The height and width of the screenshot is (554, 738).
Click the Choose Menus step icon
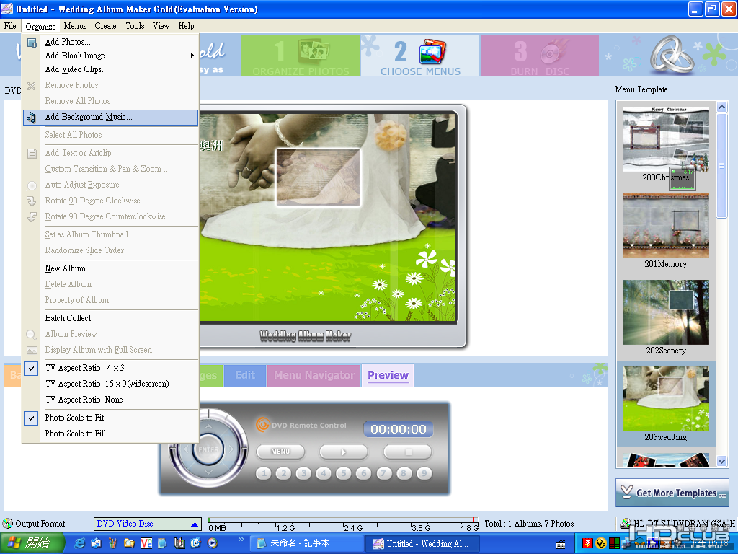(432, 51)
